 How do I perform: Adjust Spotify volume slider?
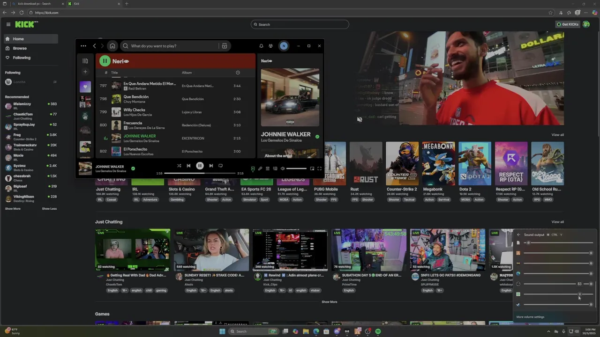pyautogui.click(x=296, y=168)
